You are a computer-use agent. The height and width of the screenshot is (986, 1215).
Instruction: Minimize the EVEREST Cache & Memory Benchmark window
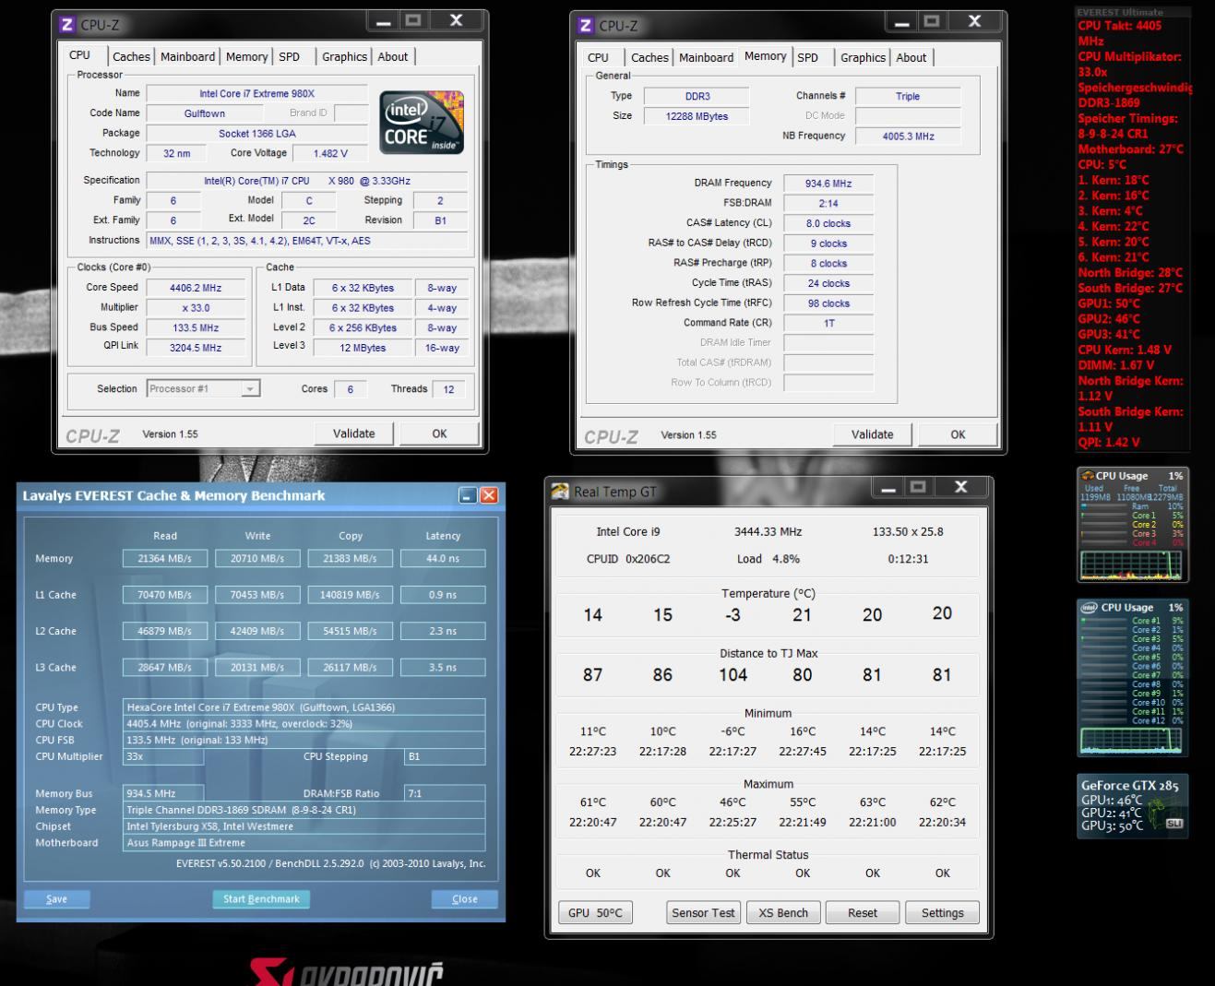[x=468, y=495]
